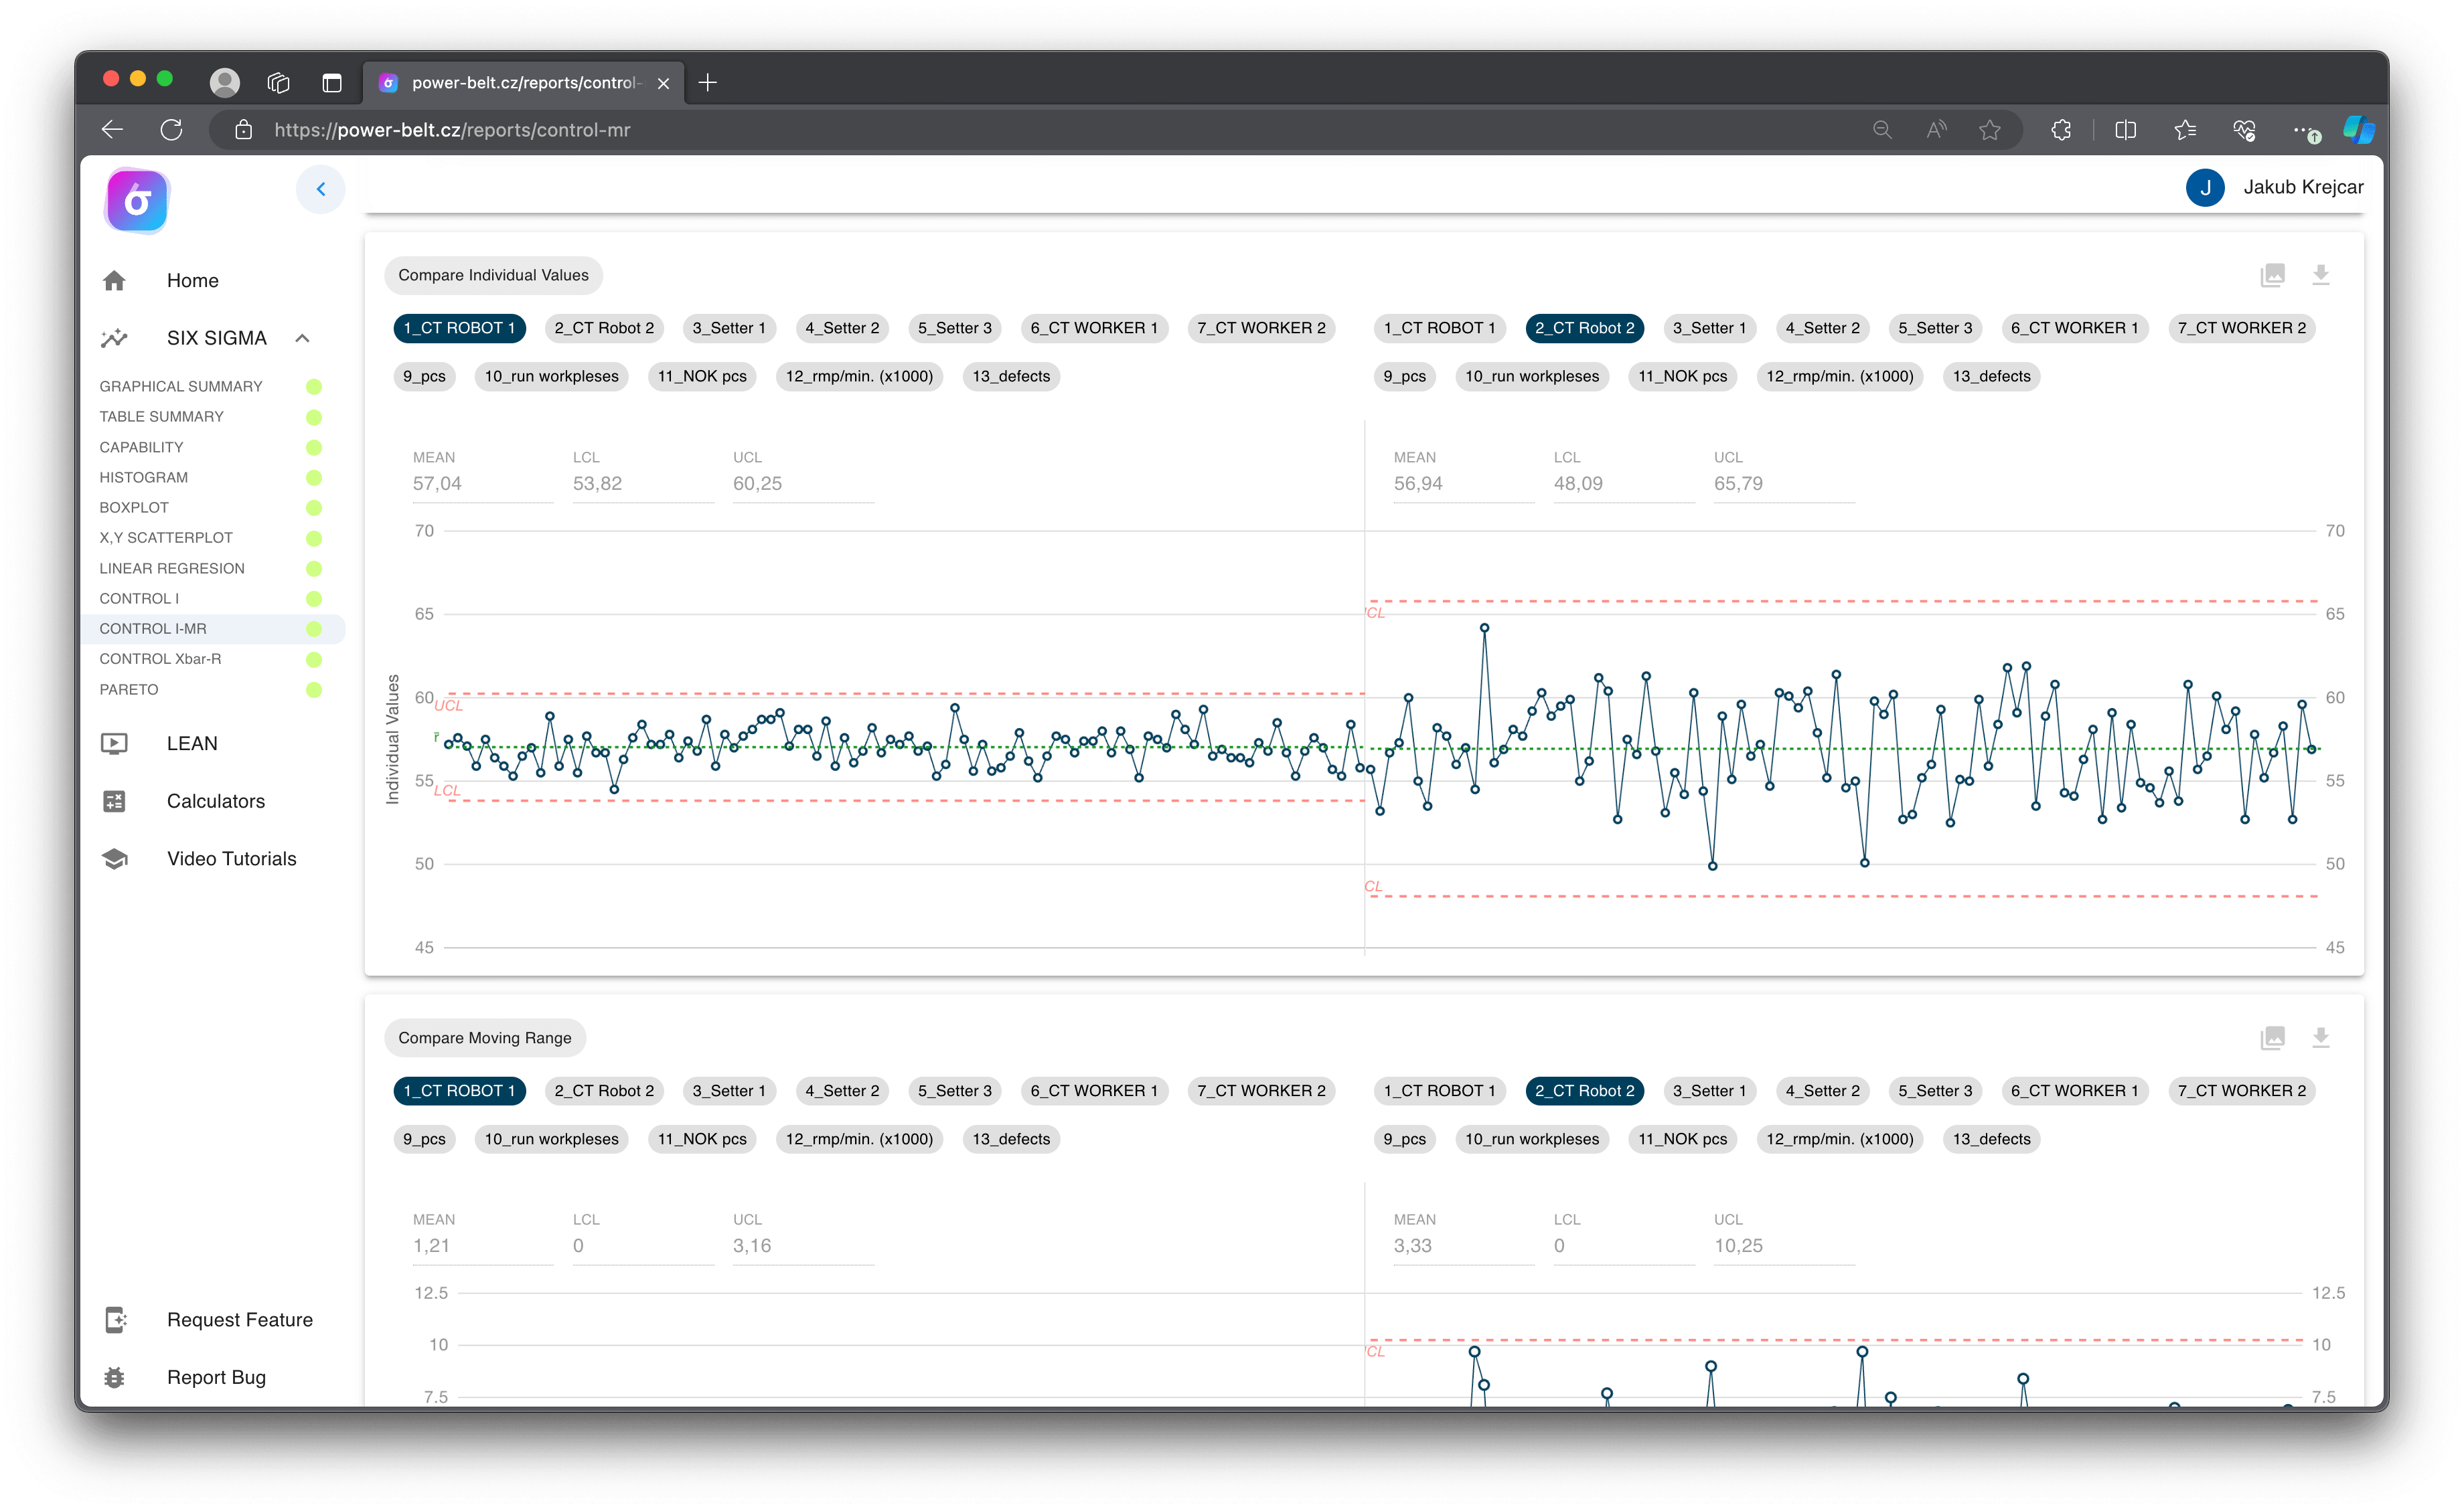Select the 3_Setter 1 chip in the left Individual Values chart
Image resolution: width=2464 pixels, height=1511 pixels.
click(728, 328)
